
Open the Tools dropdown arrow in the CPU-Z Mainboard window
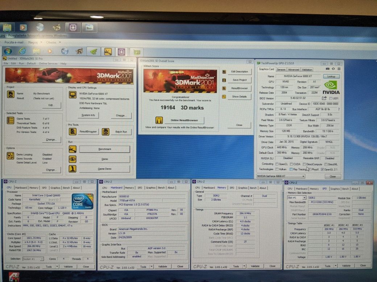tap(152, 266)
